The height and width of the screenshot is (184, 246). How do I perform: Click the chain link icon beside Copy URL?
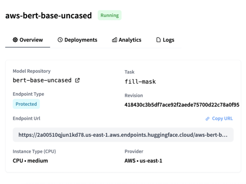(x=207, y=119)
